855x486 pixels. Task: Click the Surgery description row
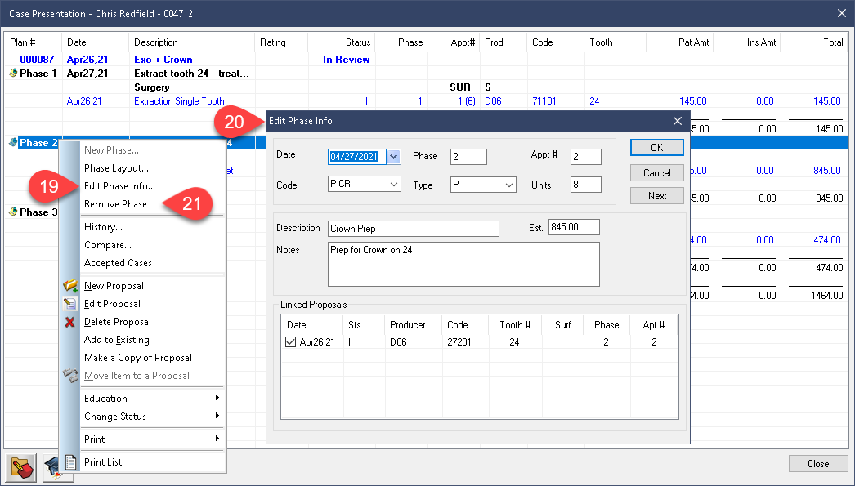151,87
